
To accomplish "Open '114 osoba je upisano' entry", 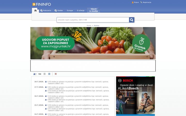I will tap(78, 97).
